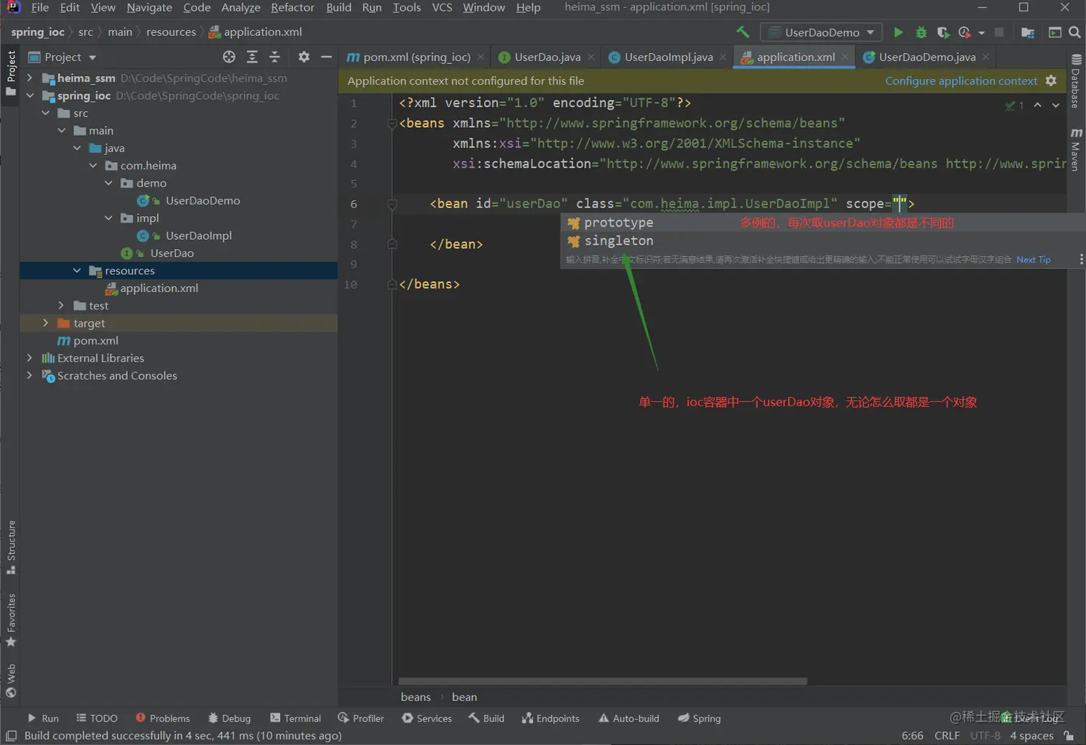Expand the target folder
This screenshot has height=745, width=1086.
(45, 323)
